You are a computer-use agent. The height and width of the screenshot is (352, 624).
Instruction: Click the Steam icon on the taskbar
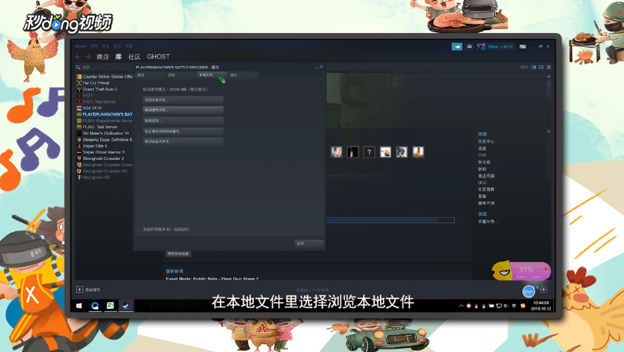coord(125,306)
